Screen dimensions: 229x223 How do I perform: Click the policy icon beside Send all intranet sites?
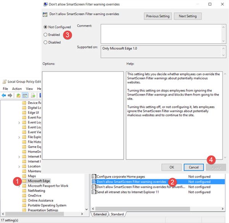tap(94, 192)
